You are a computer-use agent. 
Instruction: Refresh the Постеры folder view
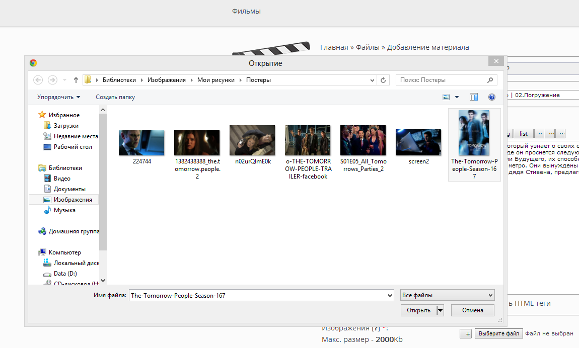tap(383, 80)
